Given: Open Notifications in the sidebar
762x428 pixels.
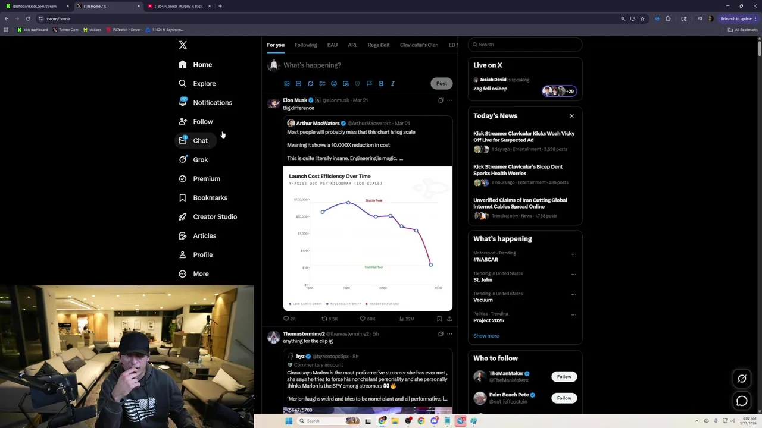Looking at the screenshot, I should point(205,103).
